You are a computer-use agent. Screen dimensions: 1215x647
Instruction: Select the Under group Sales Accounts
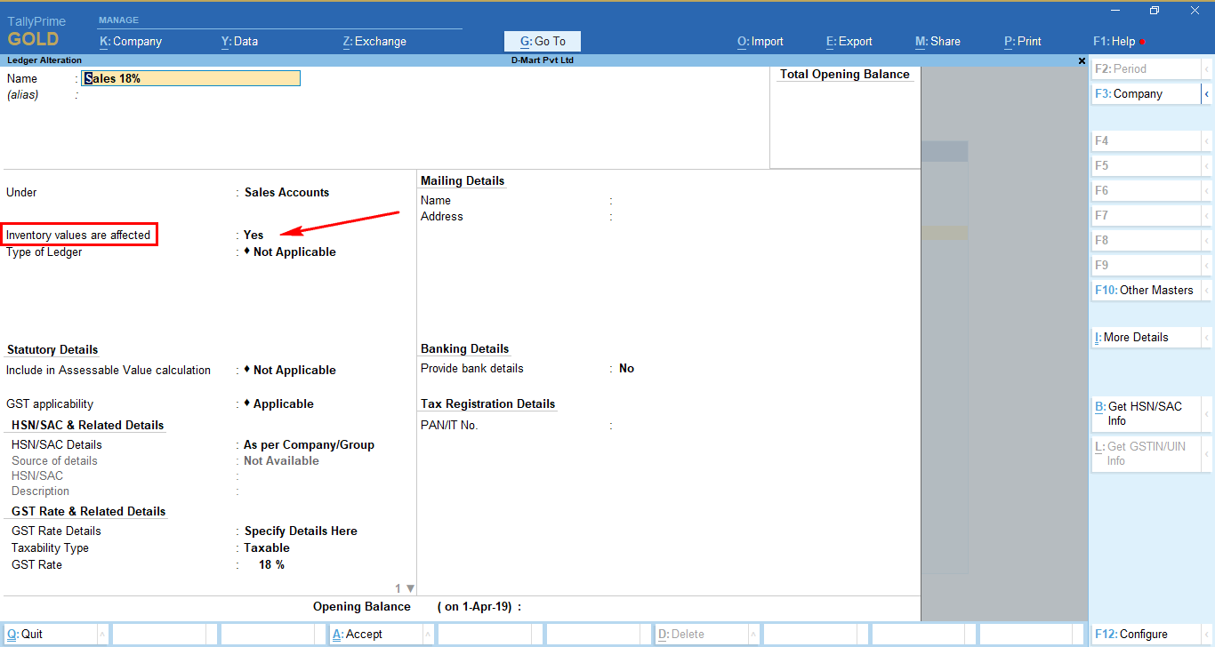coord(286,193)
